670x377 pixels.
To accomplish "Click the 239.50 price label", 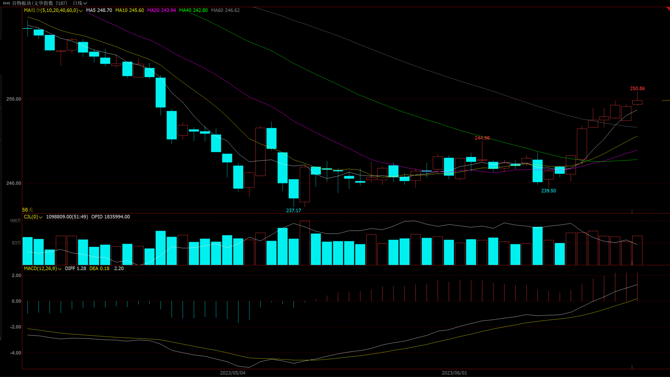I will pyautogui.click(x=548, y=191).
